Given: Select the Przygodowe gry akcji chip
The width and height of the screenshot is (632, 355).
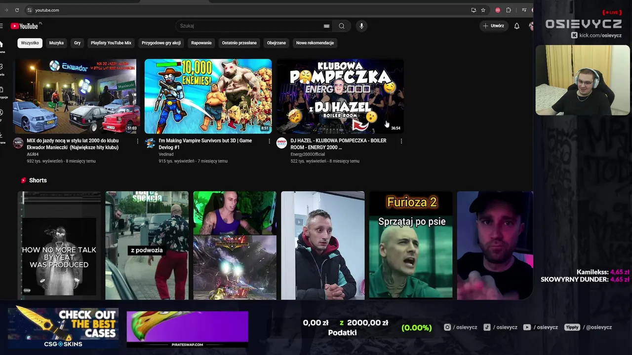Looking at the screenshot, I should pyautogui.click(x=161, y=43).
